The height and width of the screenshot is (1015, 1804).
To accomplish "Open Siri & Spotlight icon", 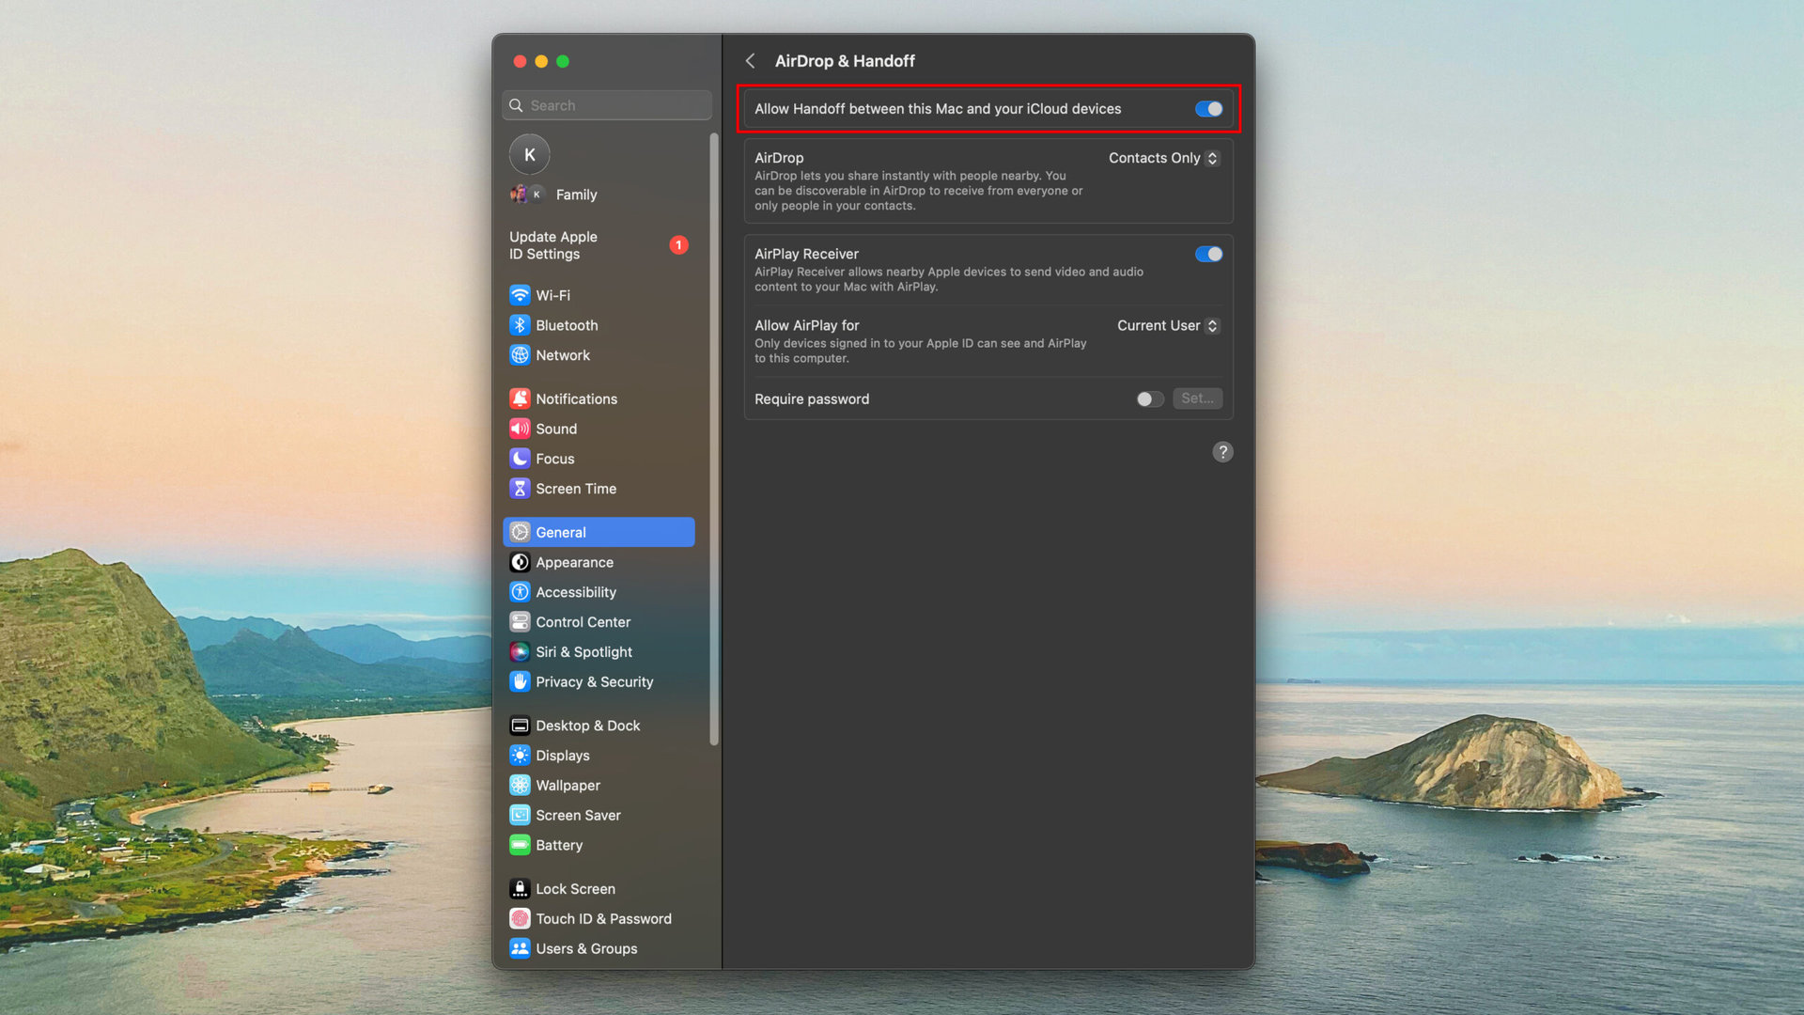I will [520, 652].
